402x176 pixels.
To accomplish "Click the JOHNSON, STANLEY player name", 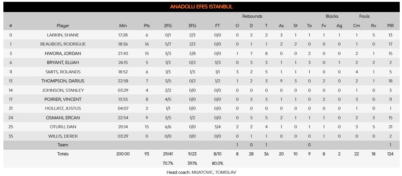I will pyautogui.click(x=63, y=90).
